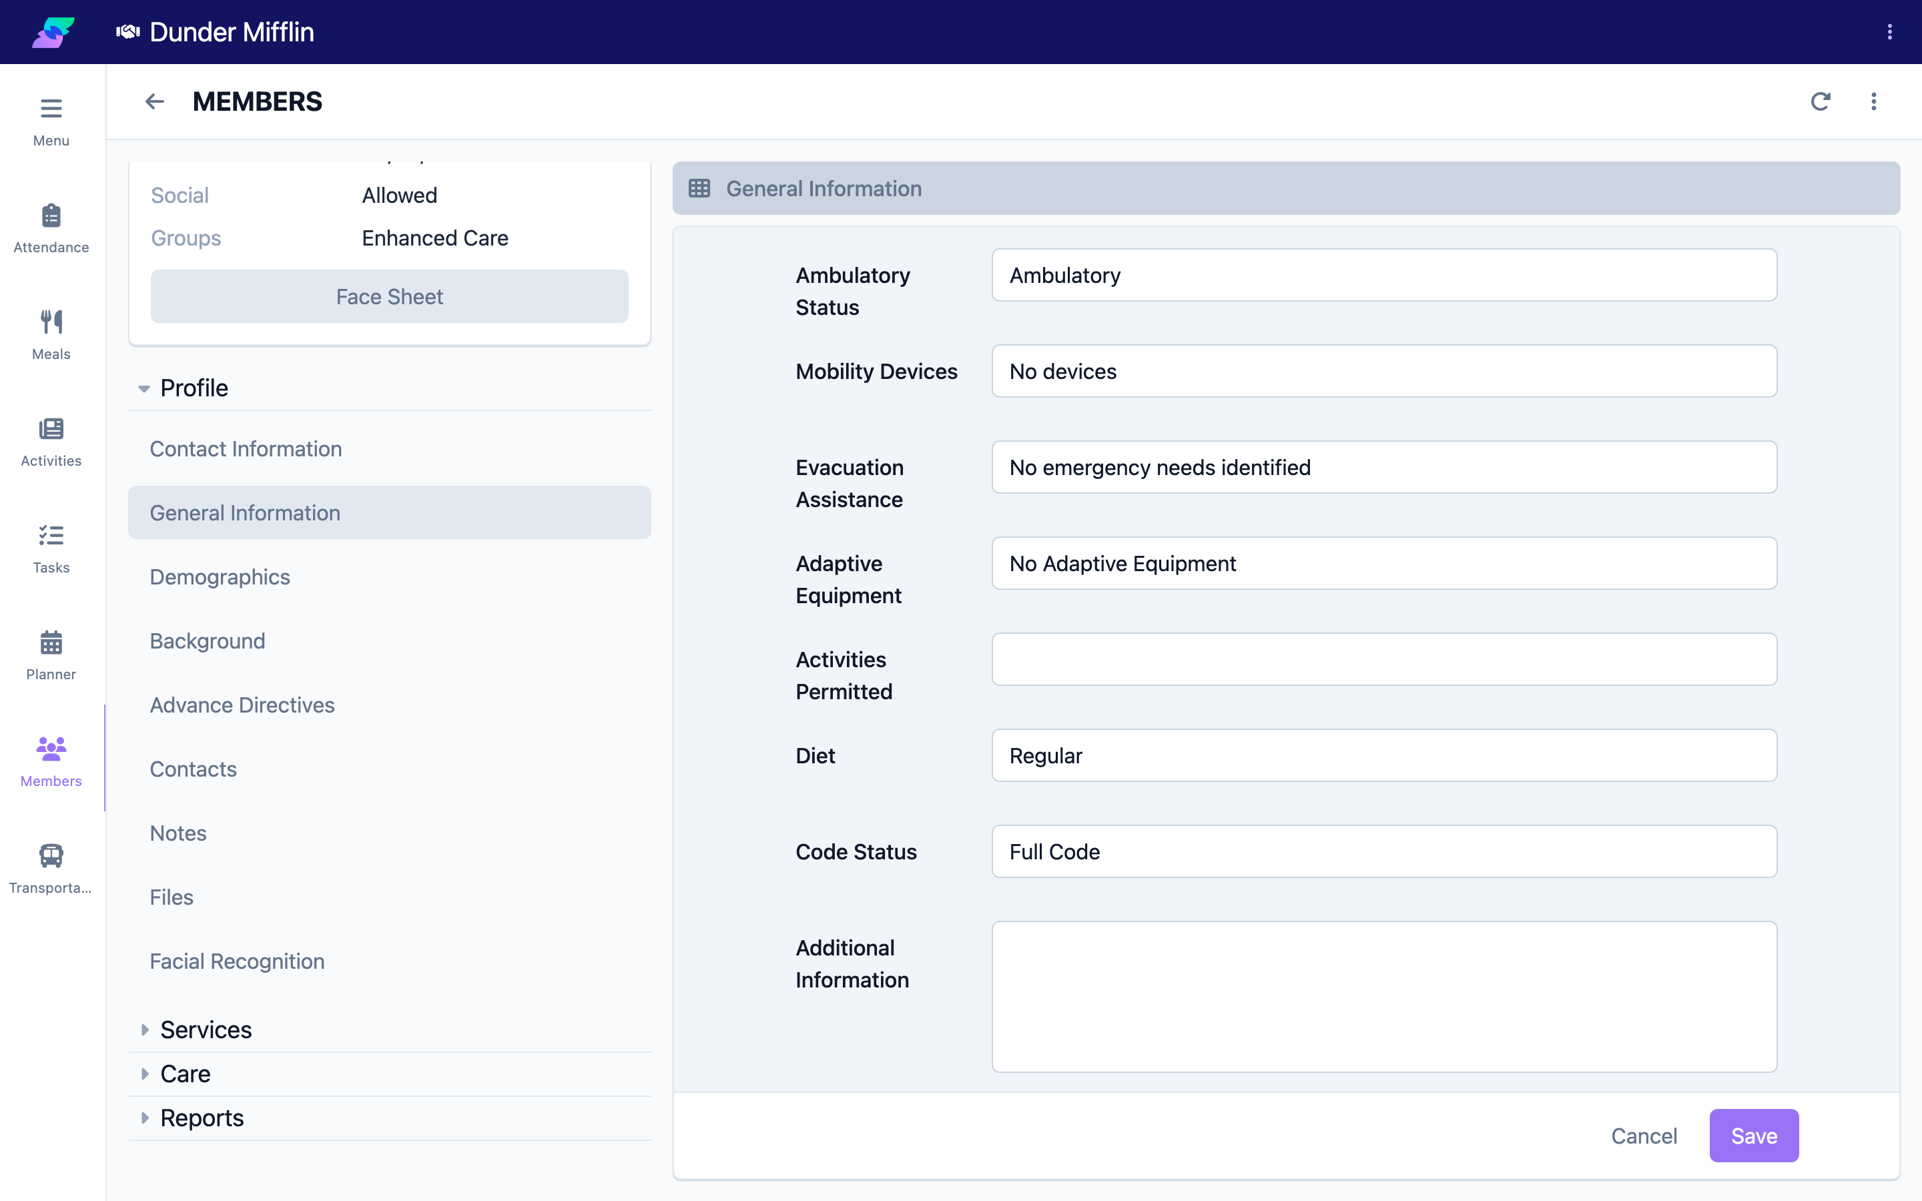
Task: Open Advance Directives
Action: (x=389, y=705)
